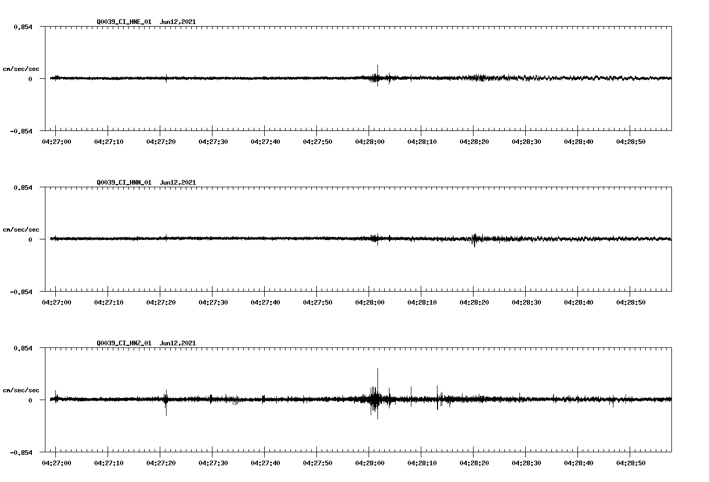The width and height of the screenshot is (709, 482).
Task: Click the 04:27:10 time label under HNZ plot
Action: coord(109,463)
